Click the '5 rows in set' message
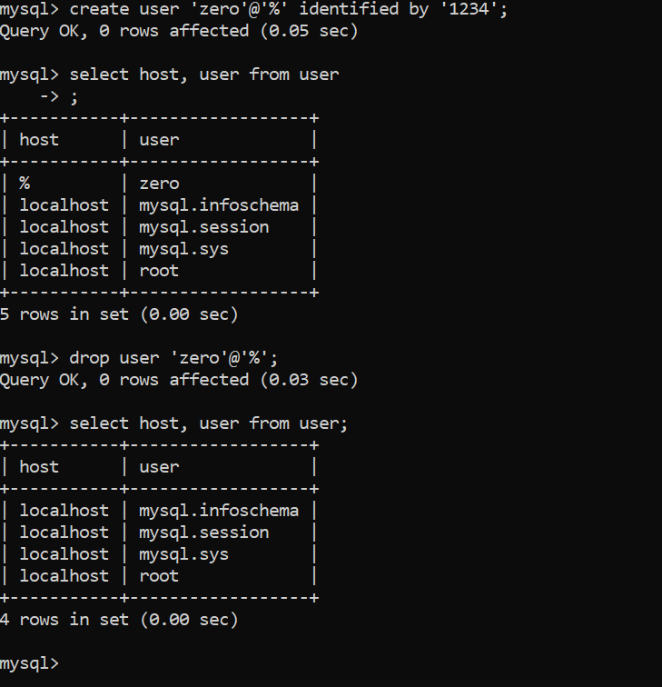 pos(119,314)
